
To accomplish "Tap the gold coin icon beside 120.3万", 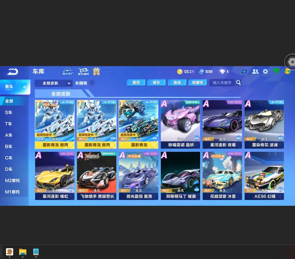I will click(x=180, y=71).
